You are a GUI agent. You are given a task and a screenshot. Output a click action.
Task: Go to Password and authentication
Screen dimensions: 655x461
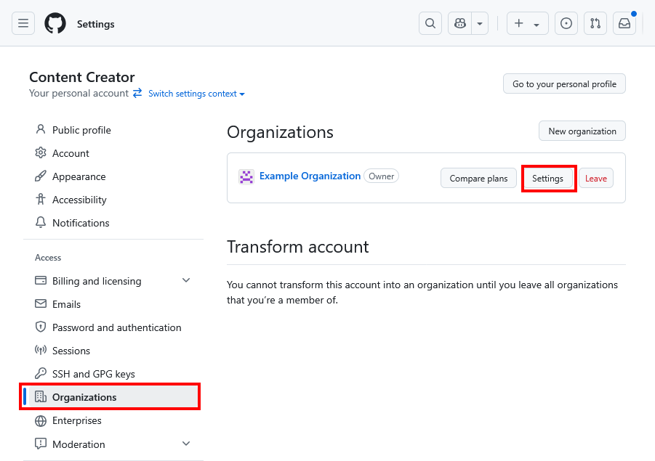[x=116, y=327]
